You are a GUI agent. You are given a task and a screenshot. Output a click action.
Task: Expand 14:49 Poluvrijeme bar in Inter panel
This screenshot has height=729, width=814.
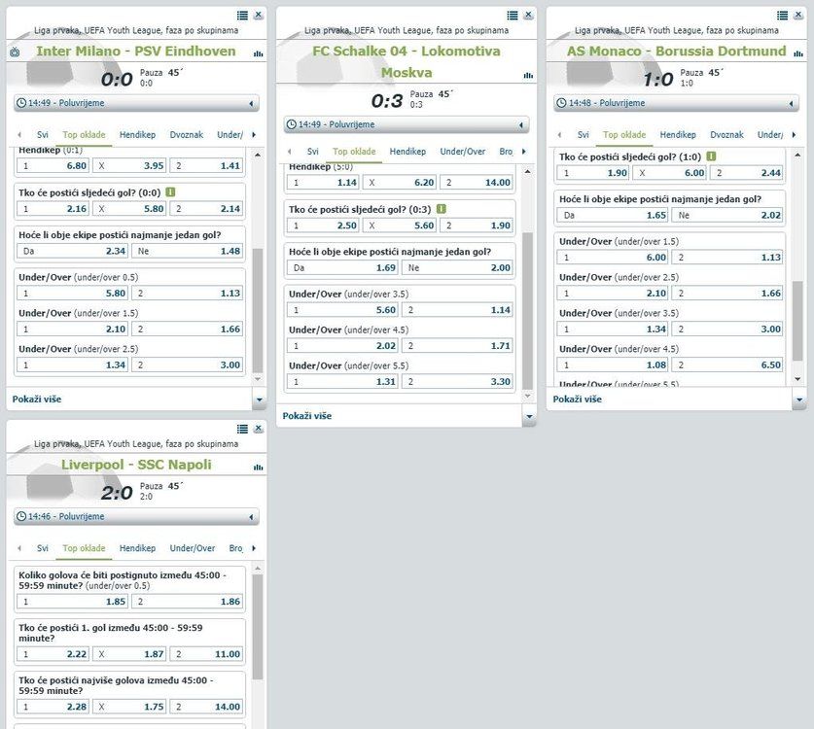136,103
